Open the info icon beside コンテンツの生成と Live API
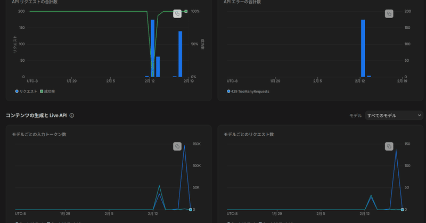 click(72, 115)
